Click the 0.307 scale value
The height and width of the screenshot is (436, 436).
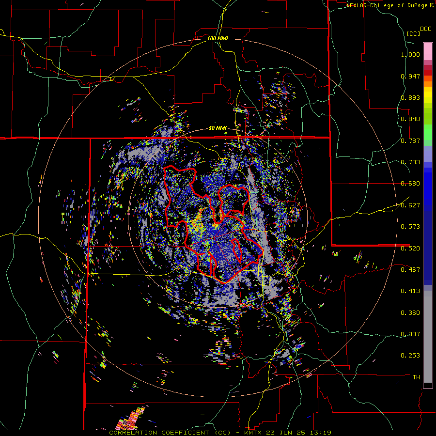pos(410,334)
